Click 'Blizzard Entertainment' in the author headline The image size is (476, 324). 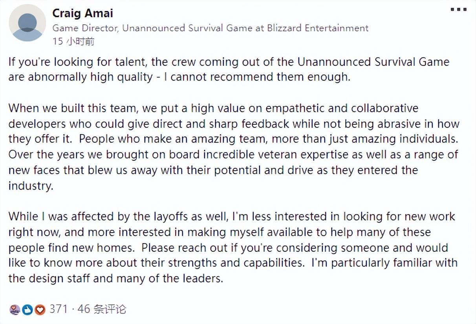coord(318,28)
